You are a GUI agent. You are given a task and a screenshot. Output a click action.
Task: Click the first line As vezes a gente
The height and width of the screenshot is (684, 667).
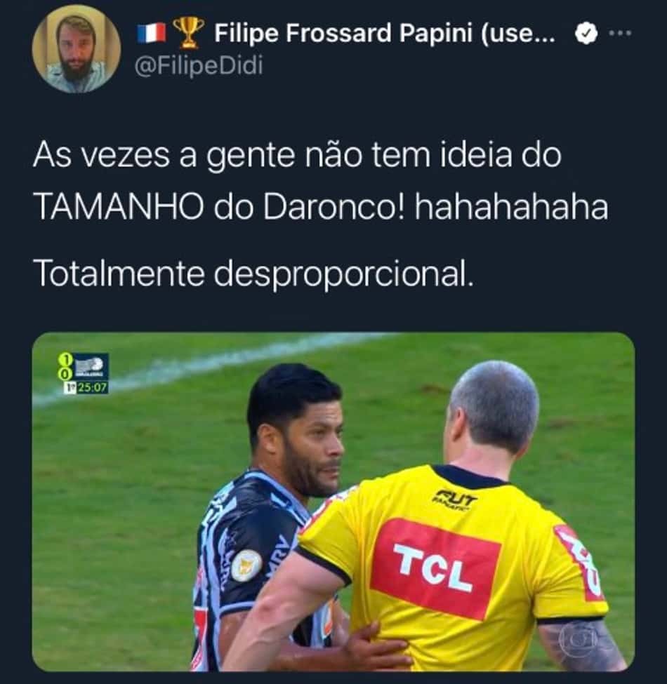[297, 155]
